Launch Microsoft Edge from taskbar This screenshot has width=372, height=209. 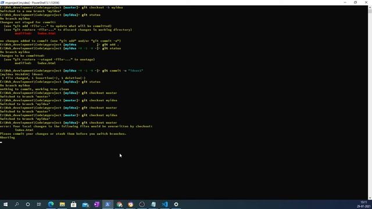pyautogui.click(x=51, y=204)
